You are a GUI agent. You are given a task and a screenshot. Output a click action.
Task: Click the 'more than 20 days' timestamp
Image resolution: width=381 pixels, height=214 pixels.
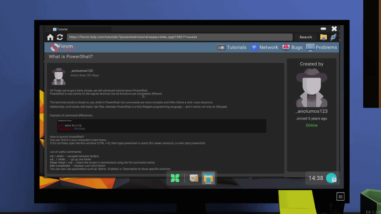[x=84, y=76]
